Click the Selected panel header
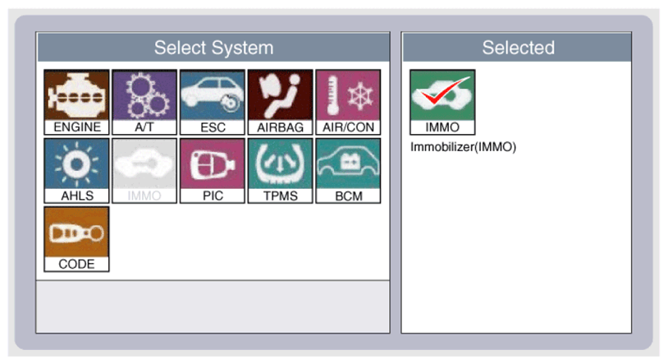 click(517, 48)
